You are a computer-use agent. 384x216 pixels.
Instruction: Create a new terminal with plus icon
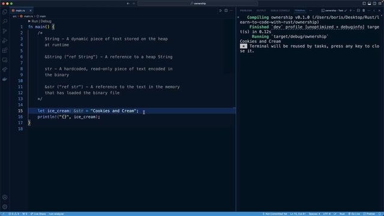350,11
